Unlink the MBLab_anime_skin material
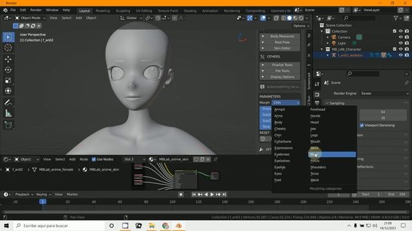Image resolution: width=412 pixels, height=231 pixels. click(x=208, y=159)
